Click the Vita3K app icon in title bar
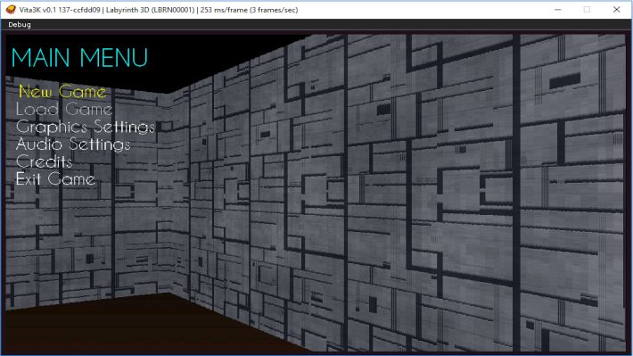Viewport: 633px width, 356px height. tap(11, 10)
